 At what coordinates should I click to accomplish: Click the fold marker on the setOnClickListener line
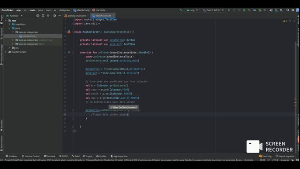coord(73,110)
